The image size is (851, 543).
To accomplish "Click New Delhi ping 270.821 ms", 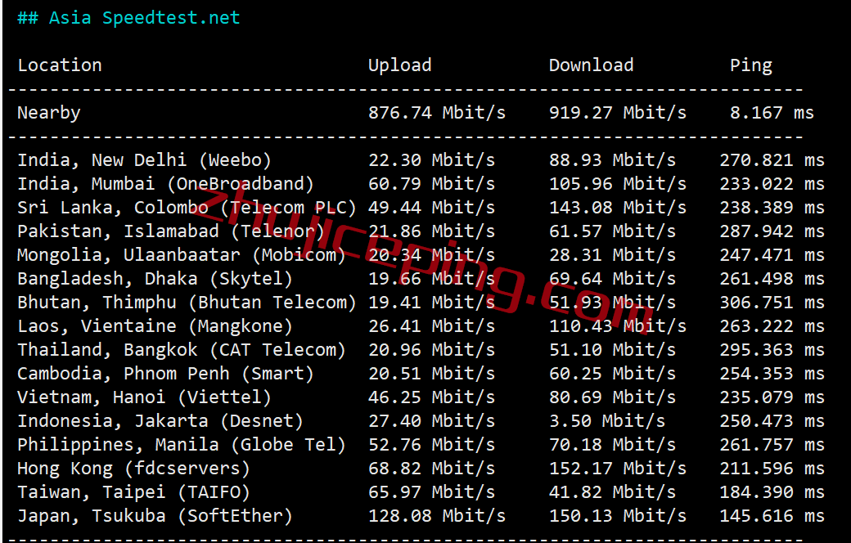I will [x=772, y=160].
